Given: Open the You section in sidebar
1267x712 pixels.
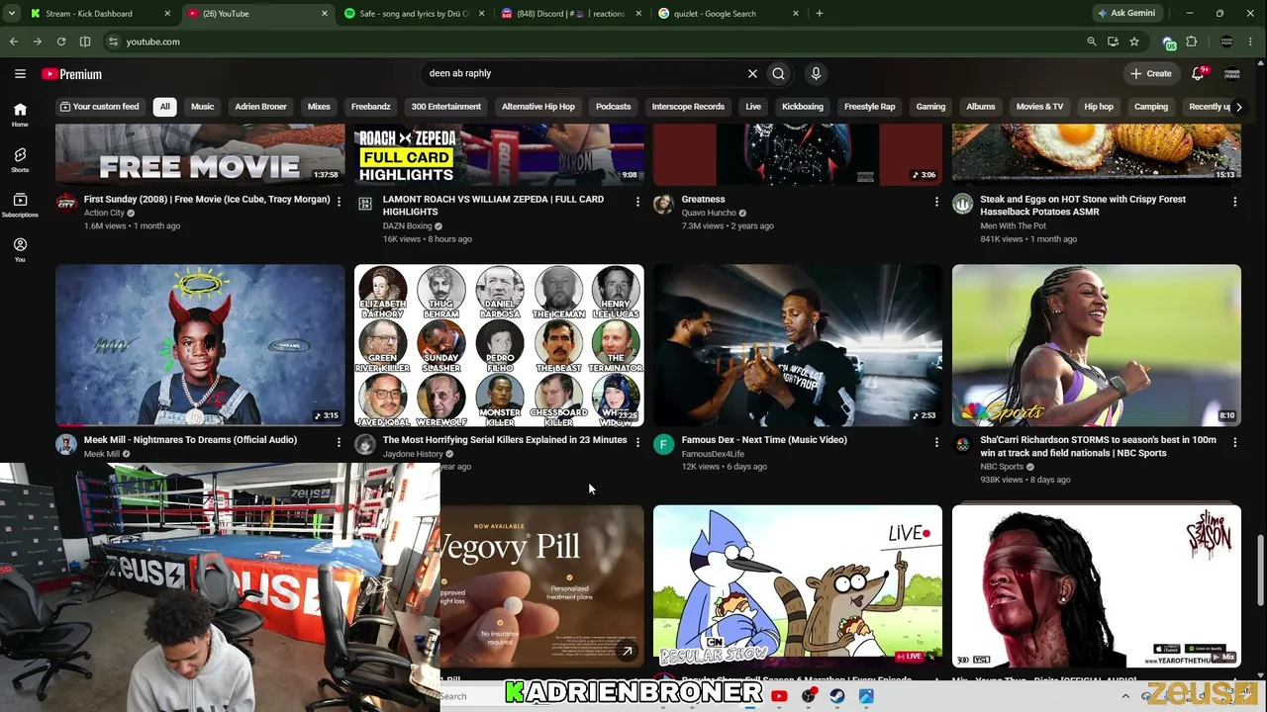Looking at the screenshot, I should 20,249.
